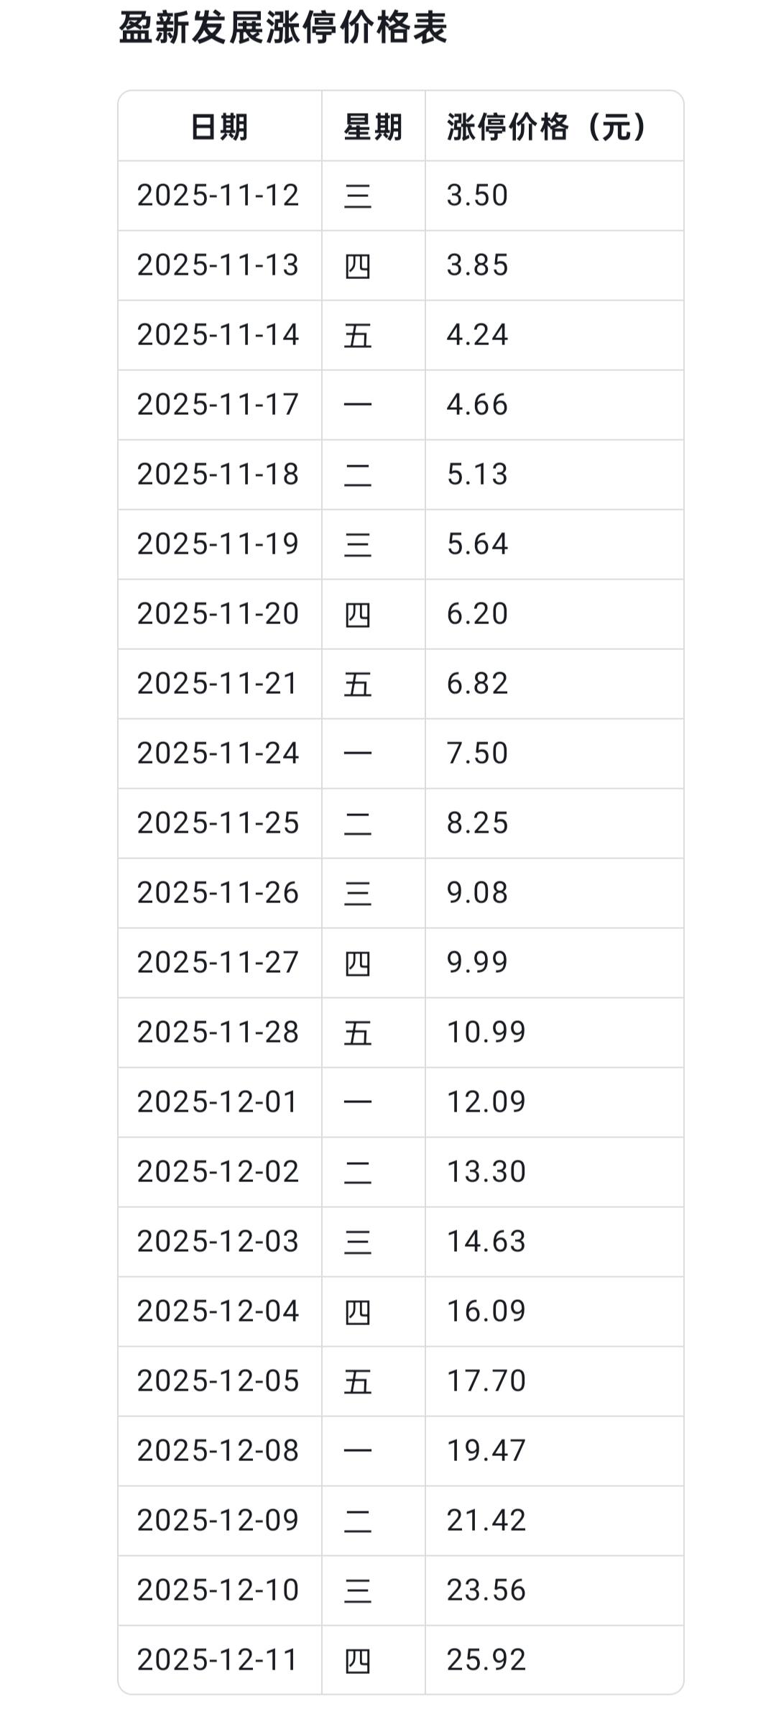
Task: Click the date 2025-11-20
Action: (x=218, y=614)
